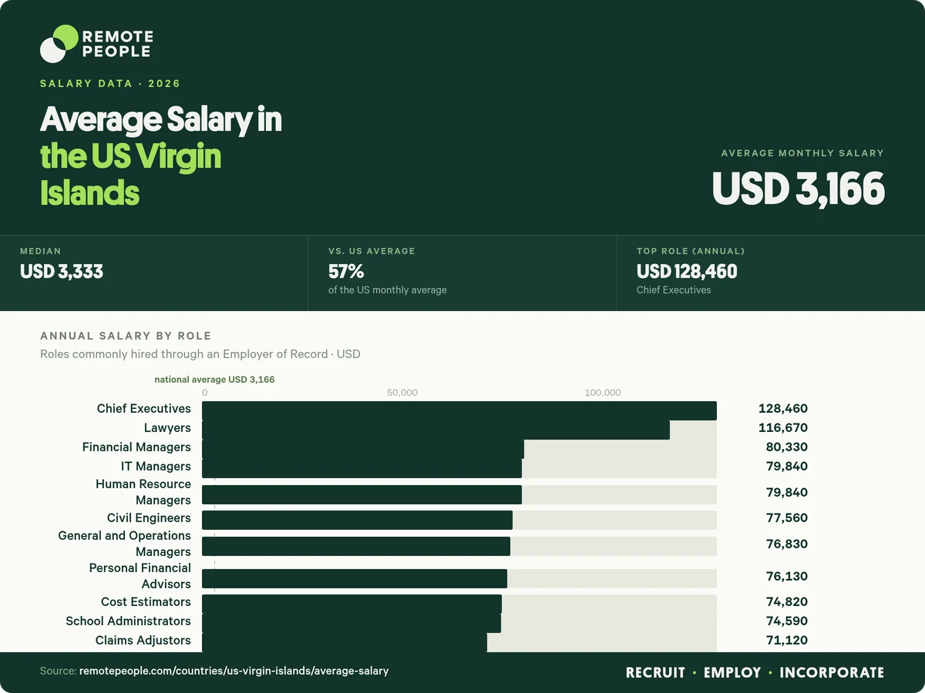Click the 'Average Salary in' headline

coord(161,119)
